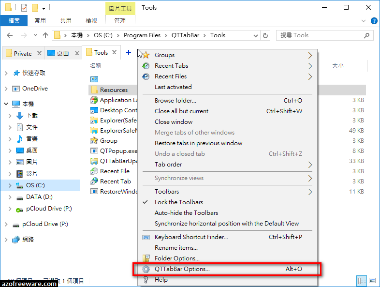This screenshot has height=287, width=380.
Task: Open the address bar history dropdown
Action: point(255,36)
